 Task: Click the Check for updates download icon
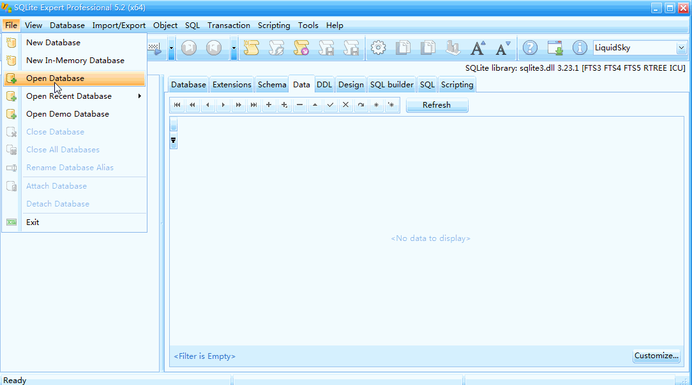click(x=555, y=48)
